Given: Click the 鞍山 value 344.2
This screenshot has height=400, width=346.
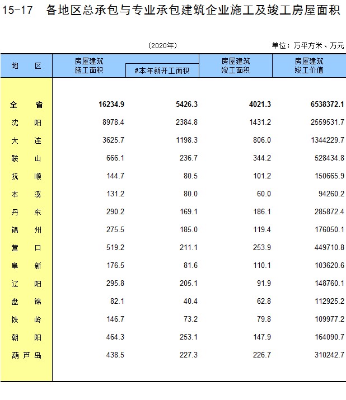Looking at the screenshot, I should coord(261,158).
